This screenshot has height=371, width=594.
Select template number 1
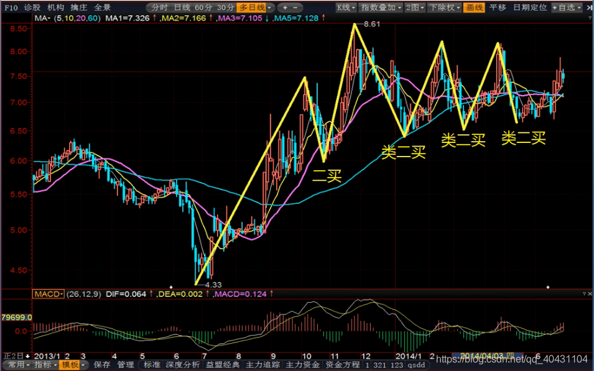click(x=367, y=365)
